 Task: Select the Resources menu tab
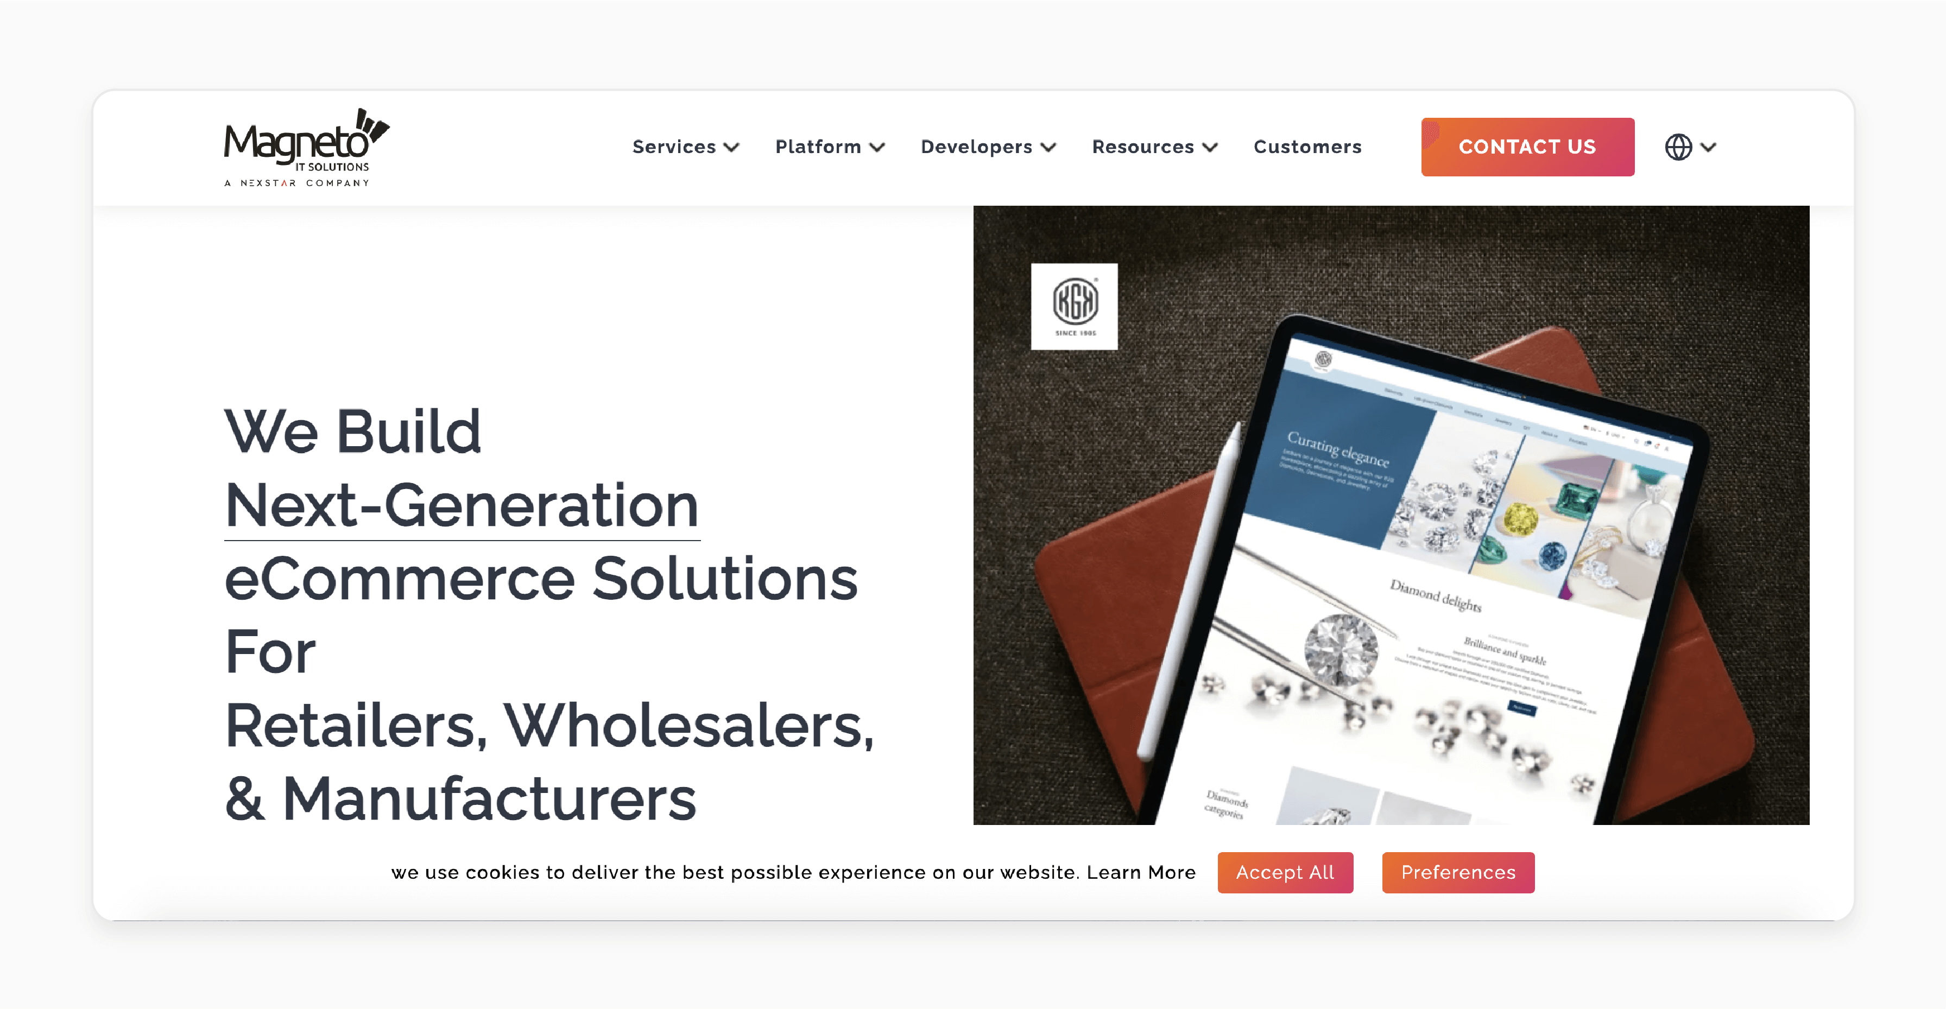click(1153, 145)
